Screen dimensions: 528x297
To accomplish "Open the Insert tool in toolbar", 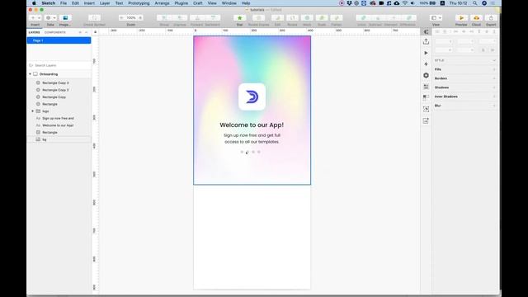I will click(35, 18).
